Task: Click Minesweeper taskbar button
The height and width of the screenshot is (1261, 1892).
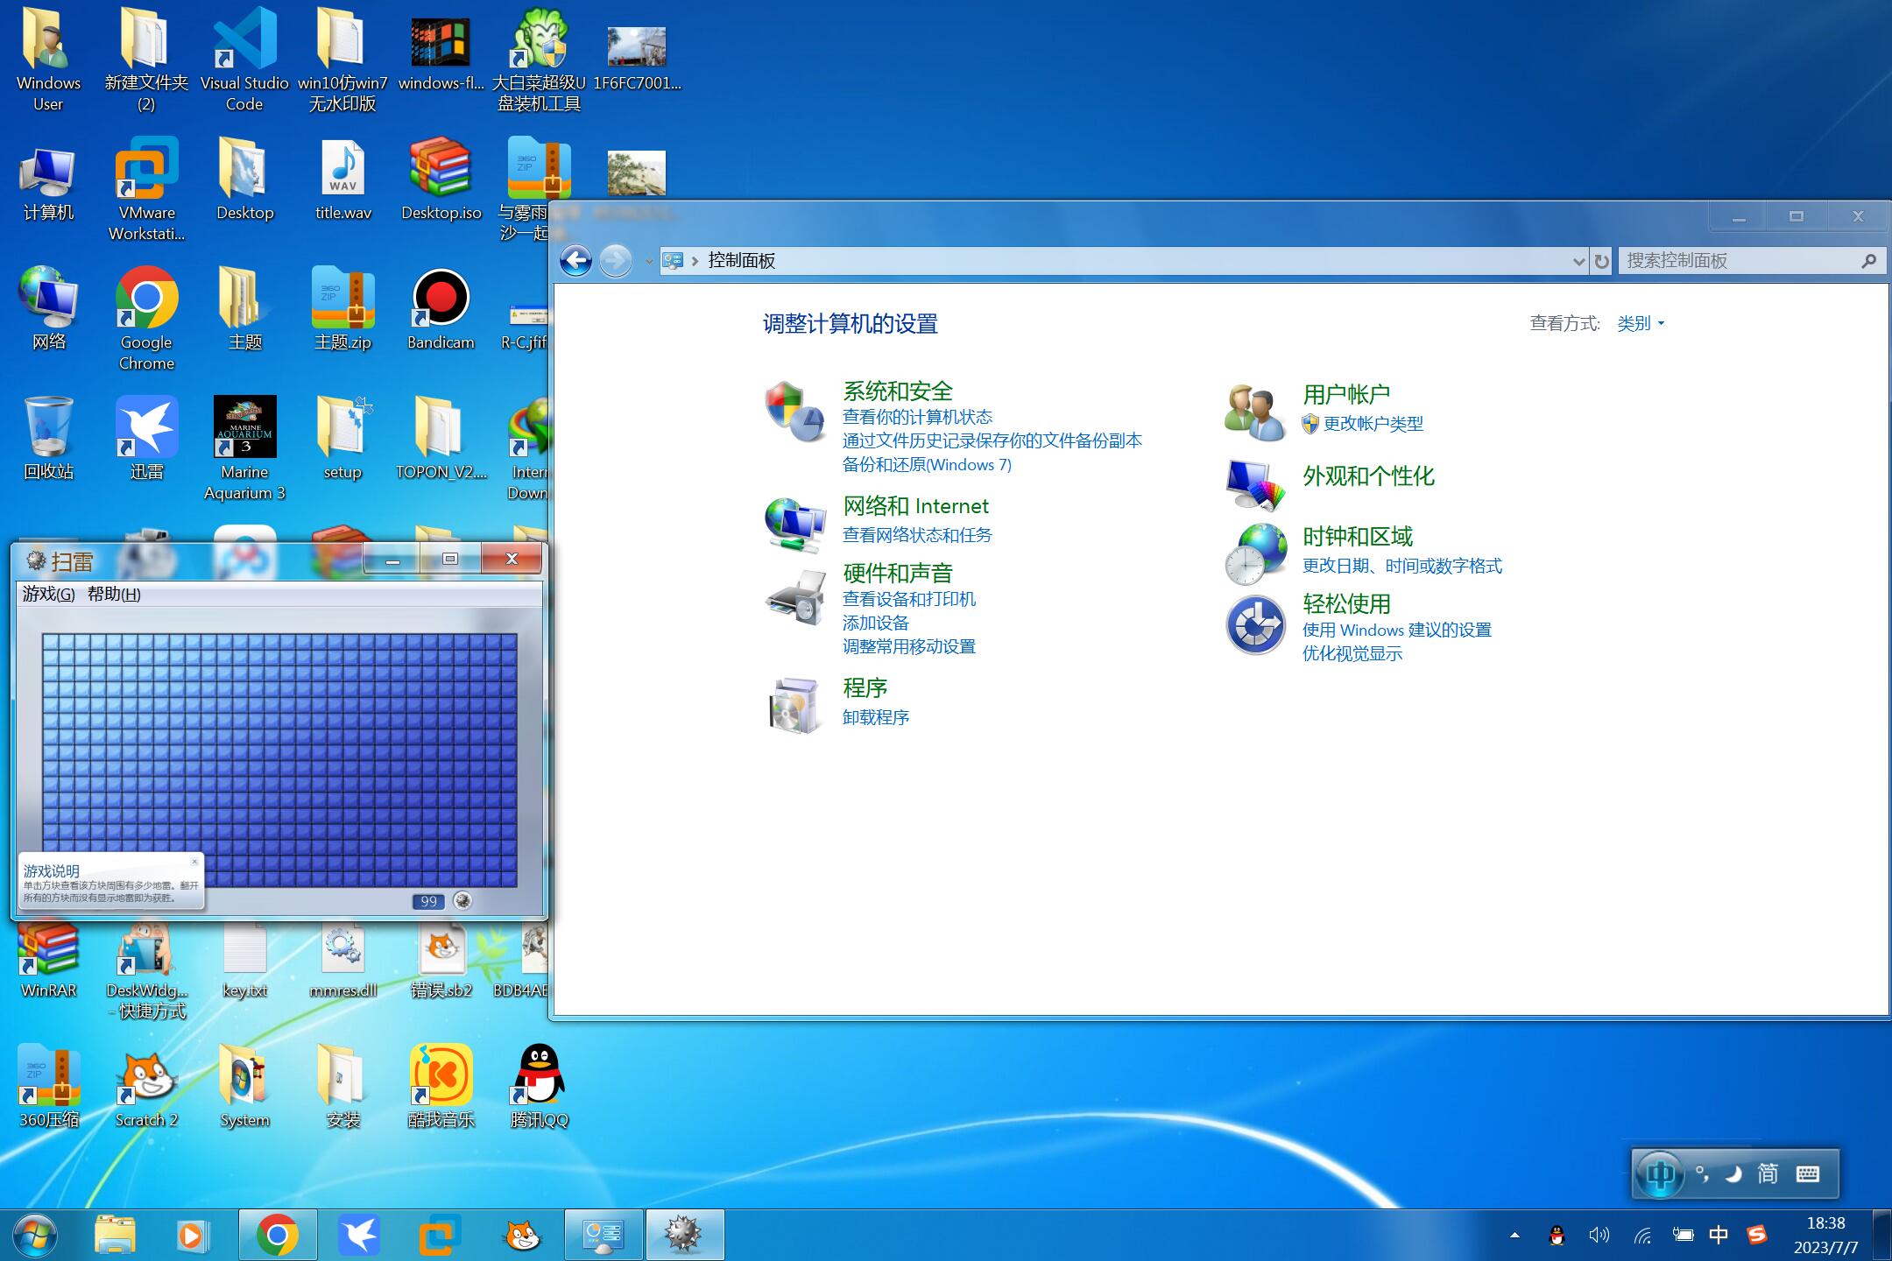Action: coord(685,1236)
